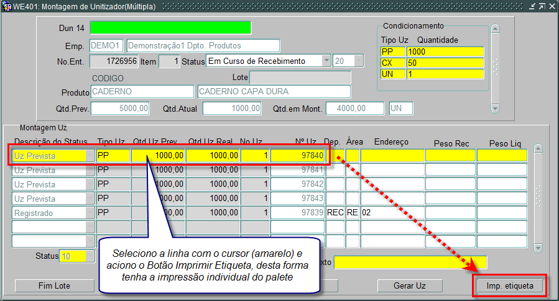Click Dep. cell REC in row 97839
This screenshot has width=559, height=301.
335,213
